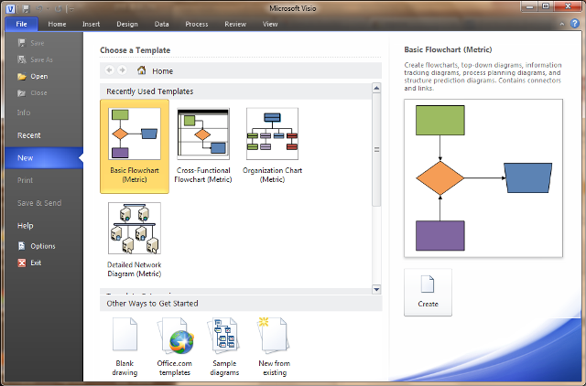
Task: Minimize the Visio window
Action: click(529, 6)
